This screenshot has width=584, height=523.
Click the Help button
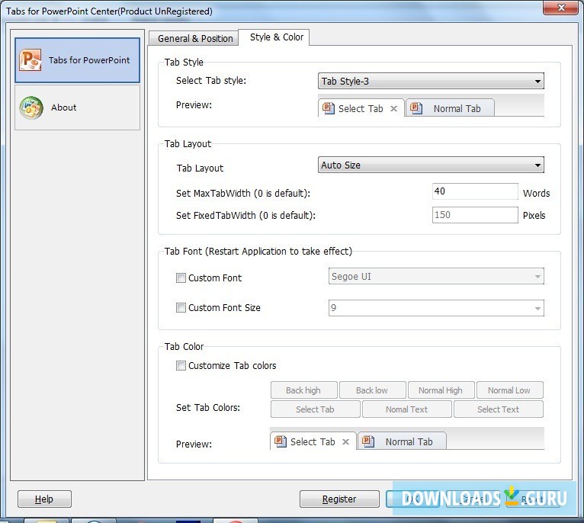coord(44,499)
